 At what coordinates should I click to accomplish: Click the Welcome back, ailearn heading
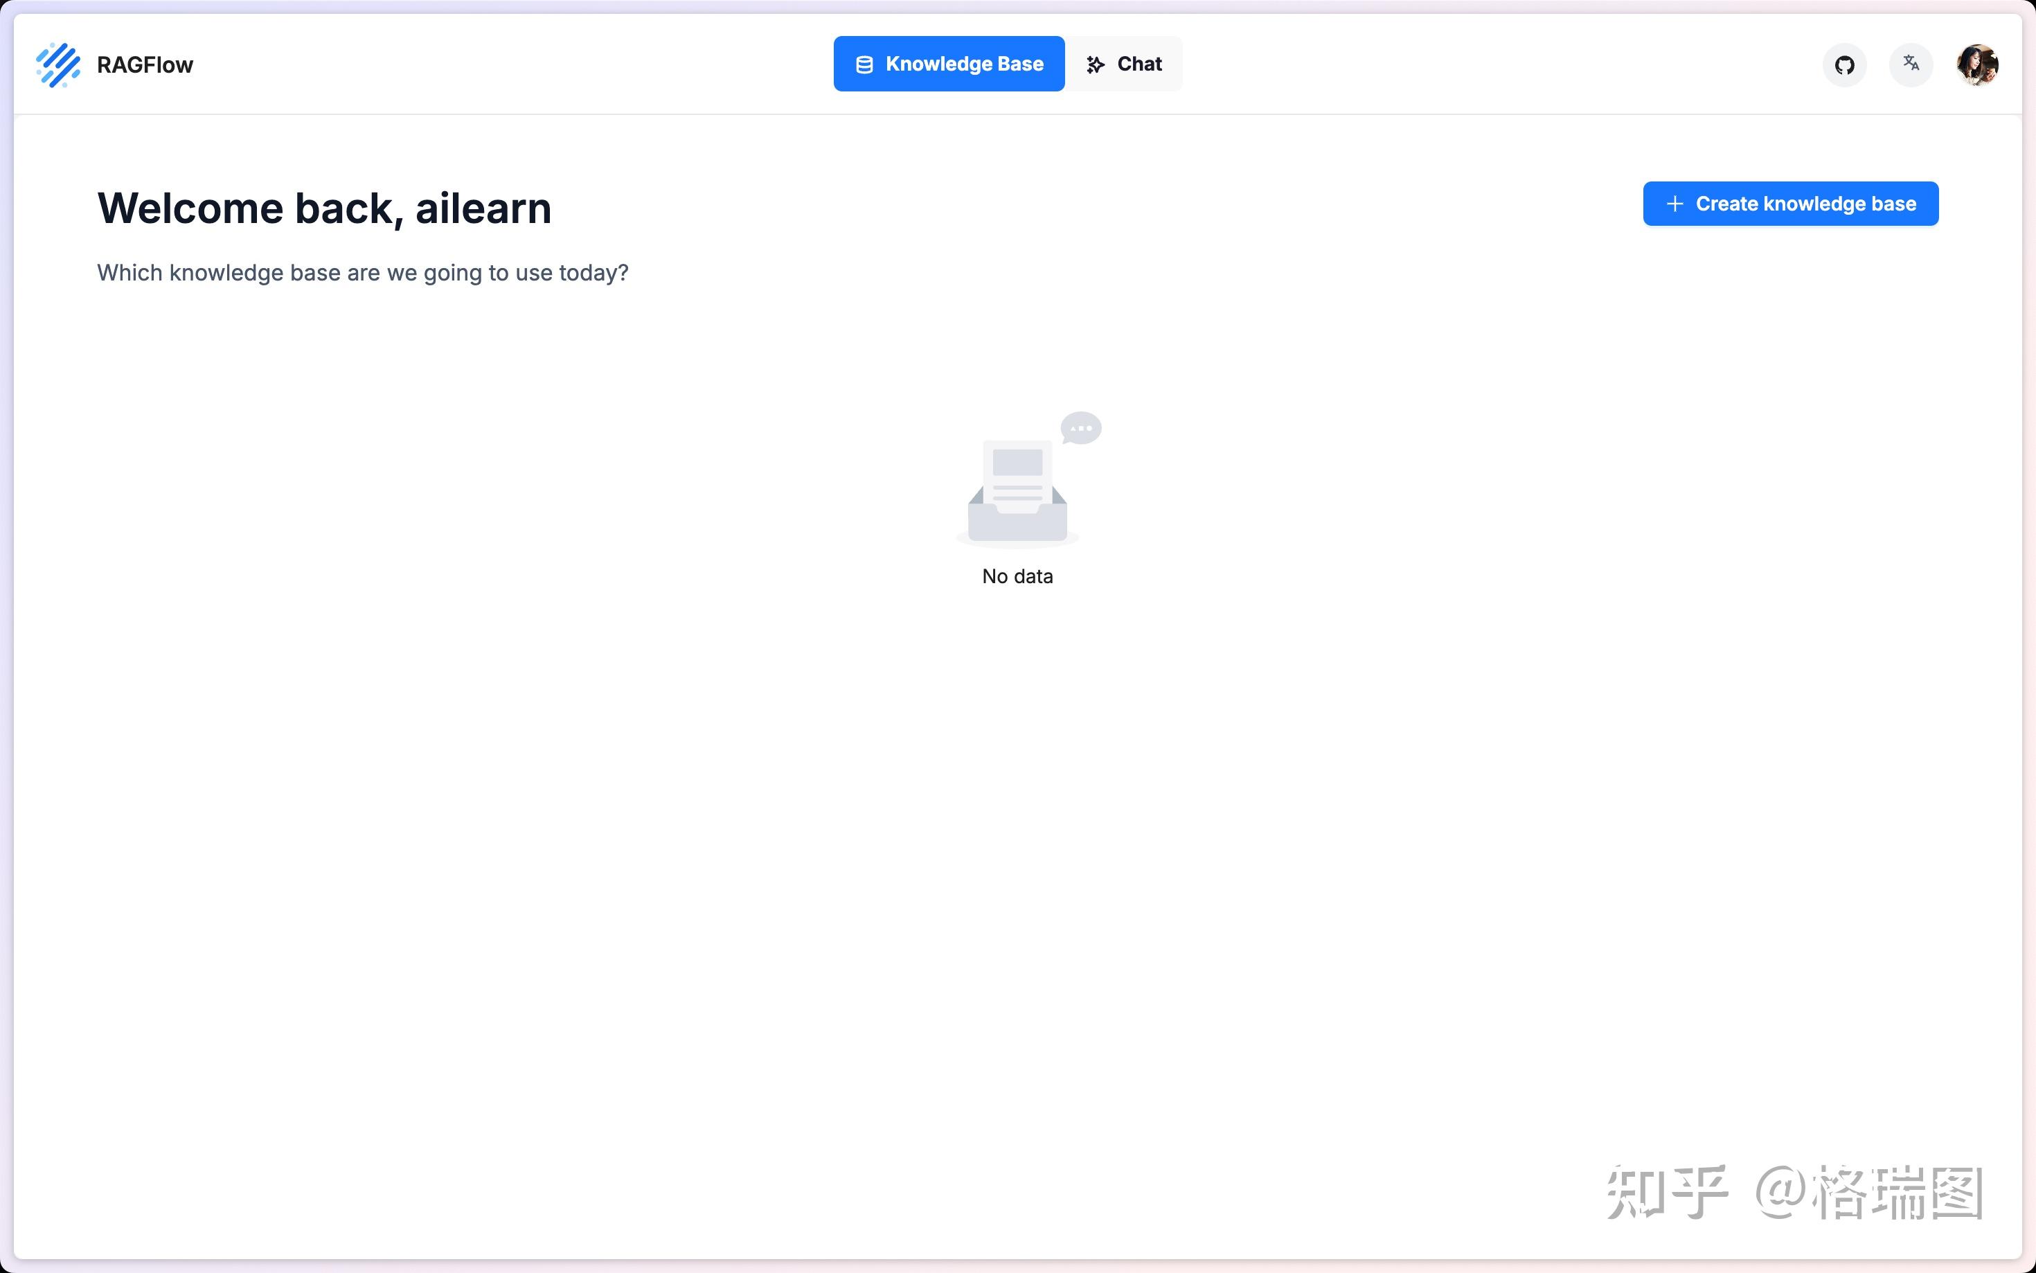pyautogui.click(x=324, y=208)
